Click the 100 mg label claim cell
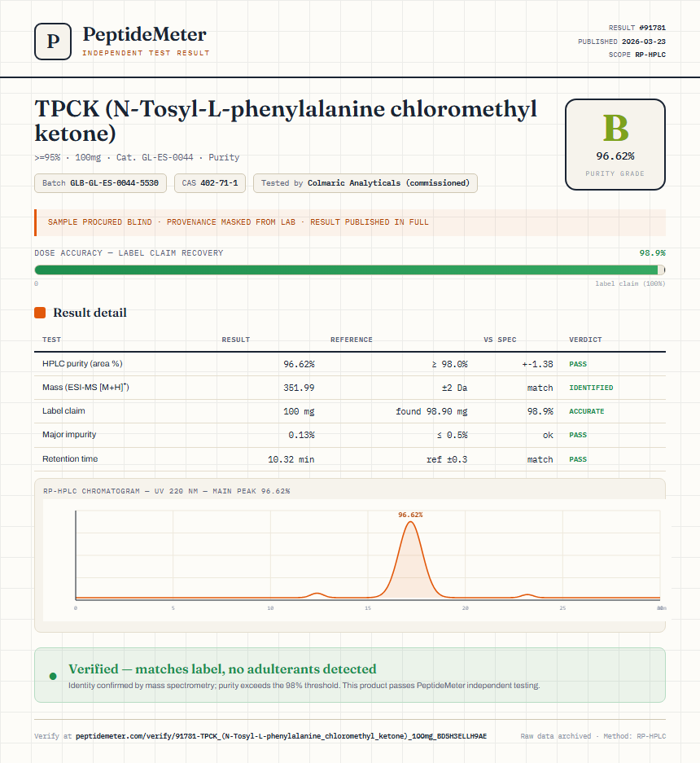The width and height of the screenshot is (700, 763). [299, 411]
